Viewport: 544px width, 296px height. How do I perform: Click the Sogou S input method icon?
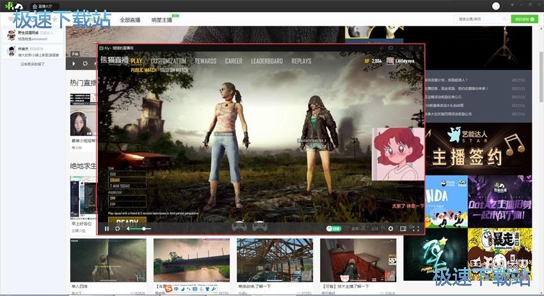168,289
